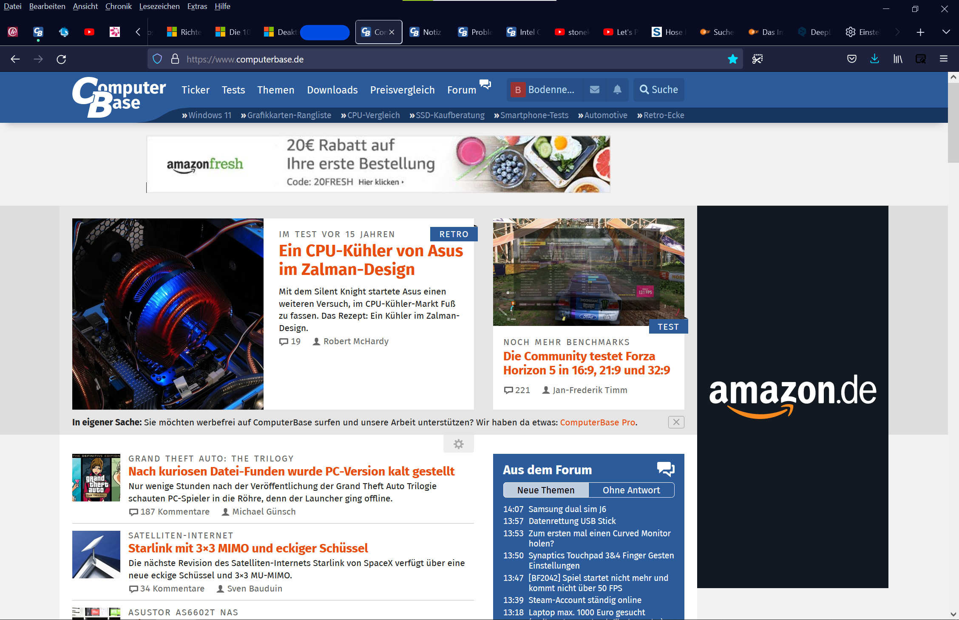Click the Suche search button
Screen dimensions: 959x620
tap(658, 90)
